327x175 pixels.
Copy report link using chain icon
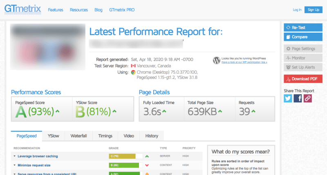[x=308, y=98]
